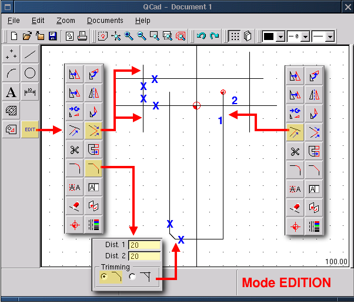Select the Hatch tool icon

point(11,111)
